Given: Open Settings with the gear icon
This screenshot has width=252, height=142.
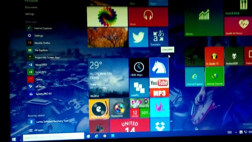Looking at the screenshot, I should [x=35, y=35].
